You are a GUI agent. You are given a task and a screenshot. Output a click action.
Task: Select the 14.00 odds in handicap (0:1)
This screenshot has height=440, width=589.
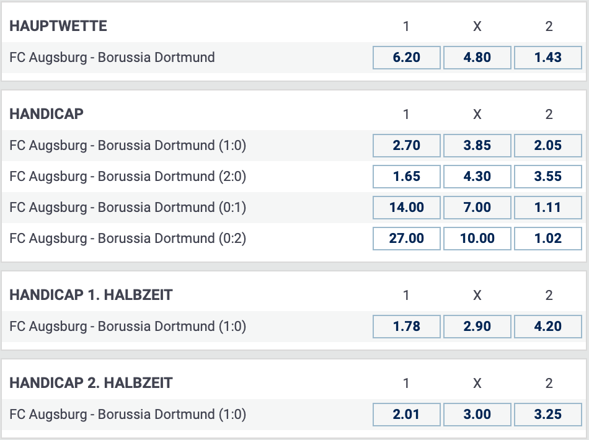406,208
